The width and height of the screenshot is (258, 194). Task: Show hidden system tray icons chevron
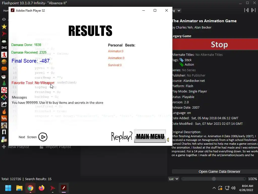tap(214, 188)
